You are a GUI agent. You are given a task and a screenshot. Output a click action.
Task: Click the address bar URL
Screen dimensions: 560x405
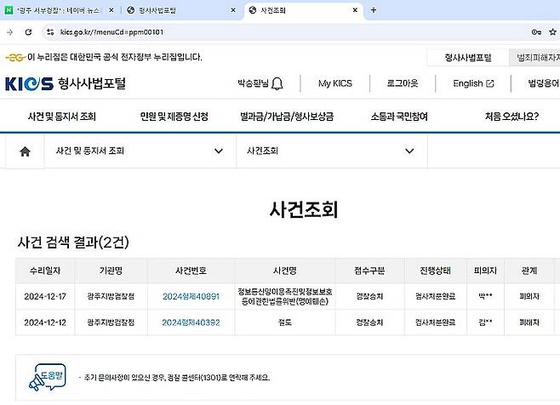[111, 32]
